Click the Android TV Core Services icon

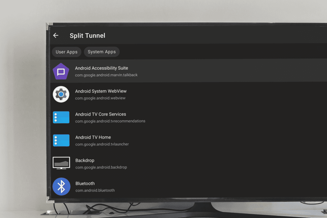(61, 117)
